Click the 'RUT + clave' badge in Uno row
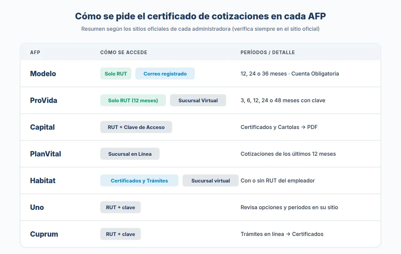Viewport: 401px width, 254px height. pos(121,207)
